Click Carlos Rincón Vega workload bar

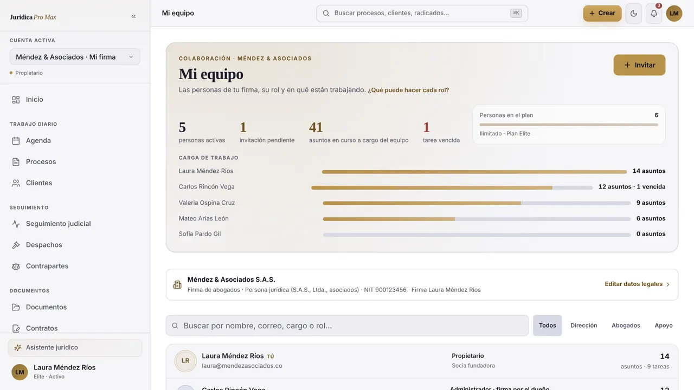tap(452, 187)
